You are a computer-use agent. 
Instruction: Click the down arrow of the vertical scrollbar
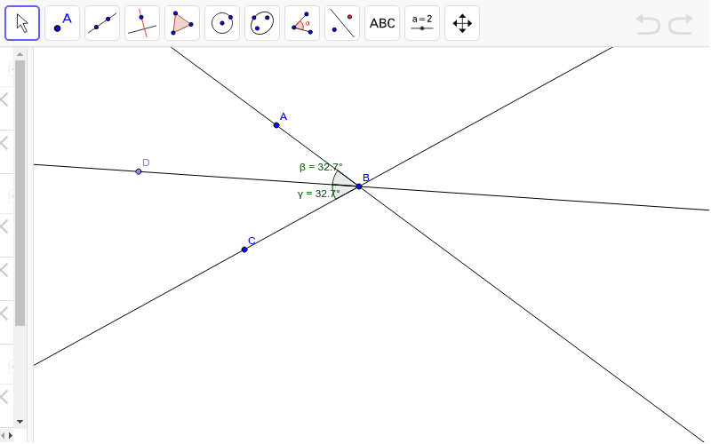(20, 421)
